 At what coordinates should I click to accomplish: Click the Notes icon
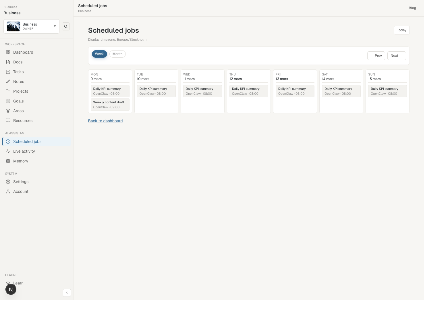pos(8,82)
